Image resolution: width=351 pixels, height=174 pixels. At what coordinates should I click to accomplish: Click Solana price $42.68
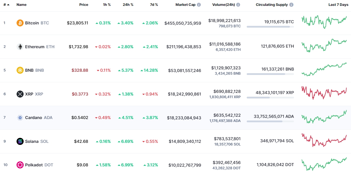(81, 141)
